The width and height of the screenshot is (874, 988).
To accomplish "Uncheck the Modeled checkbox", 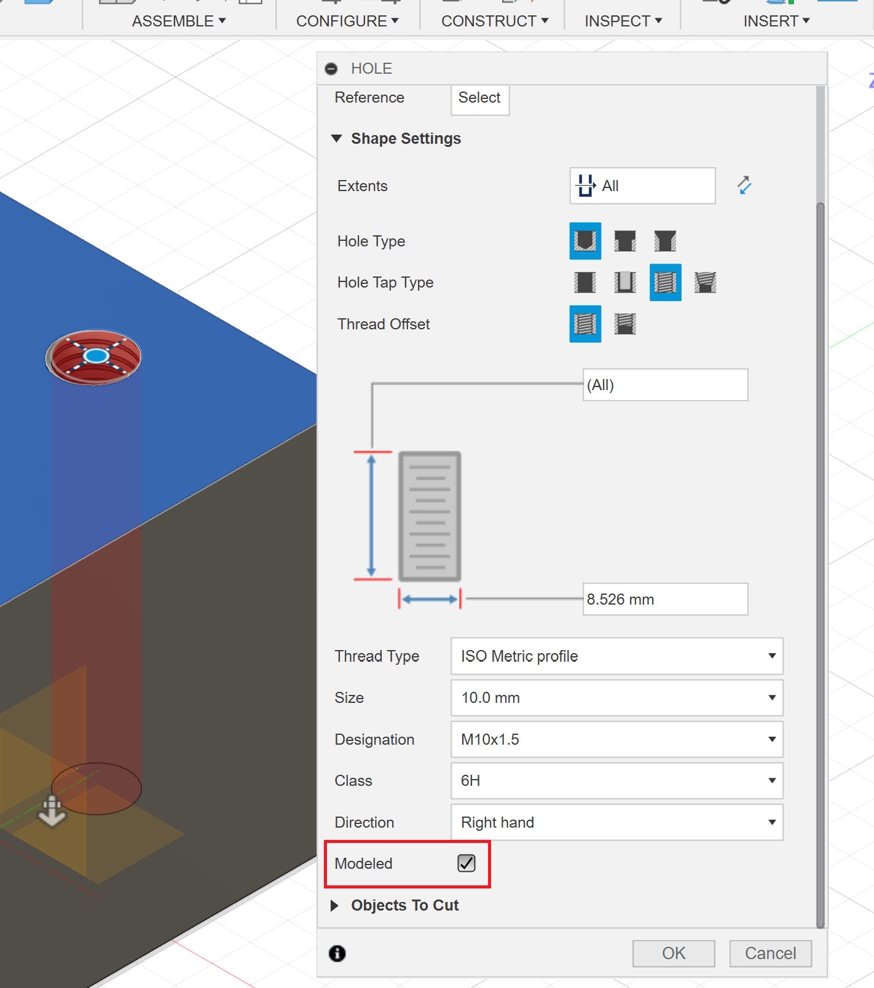I will point(467,863).
